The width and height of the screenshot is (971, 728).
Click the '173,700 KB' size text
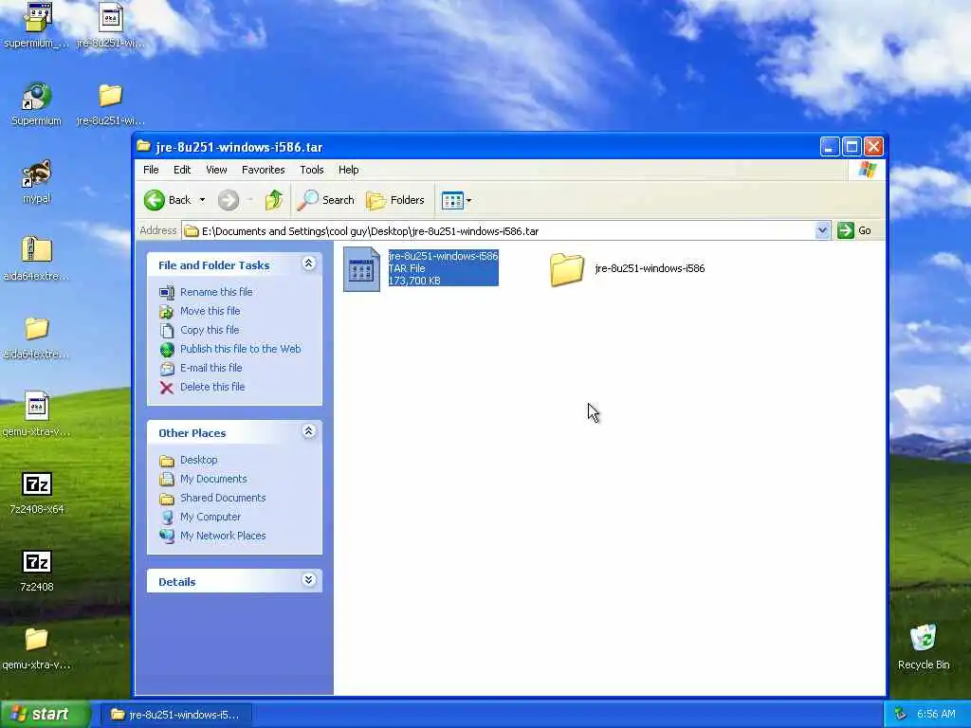pyautogui.click(x=414, y=281)
